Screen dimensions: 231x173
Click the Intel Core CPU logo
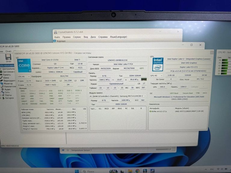[x=24, y=65]
